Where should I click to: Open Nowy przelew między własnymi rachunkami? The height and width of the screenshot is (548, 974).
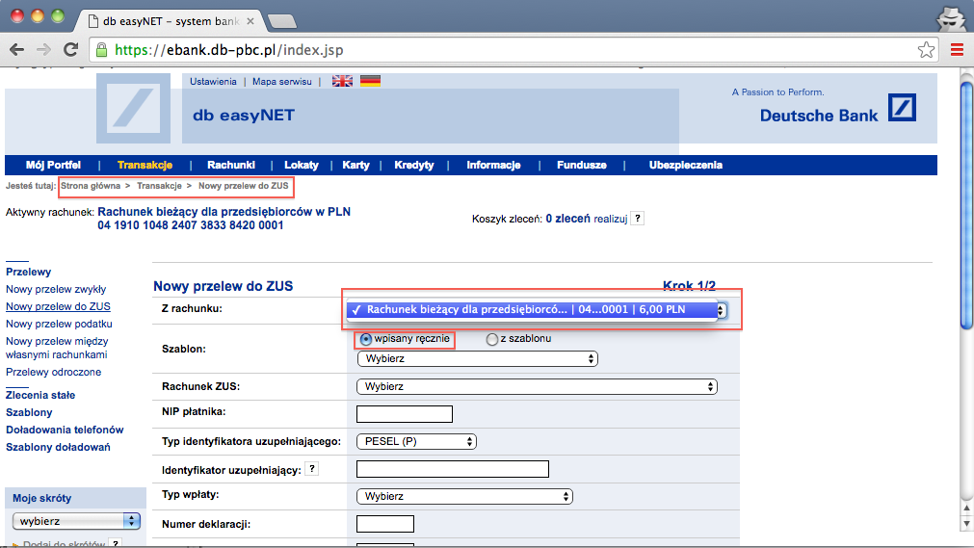tap(57, 348)
